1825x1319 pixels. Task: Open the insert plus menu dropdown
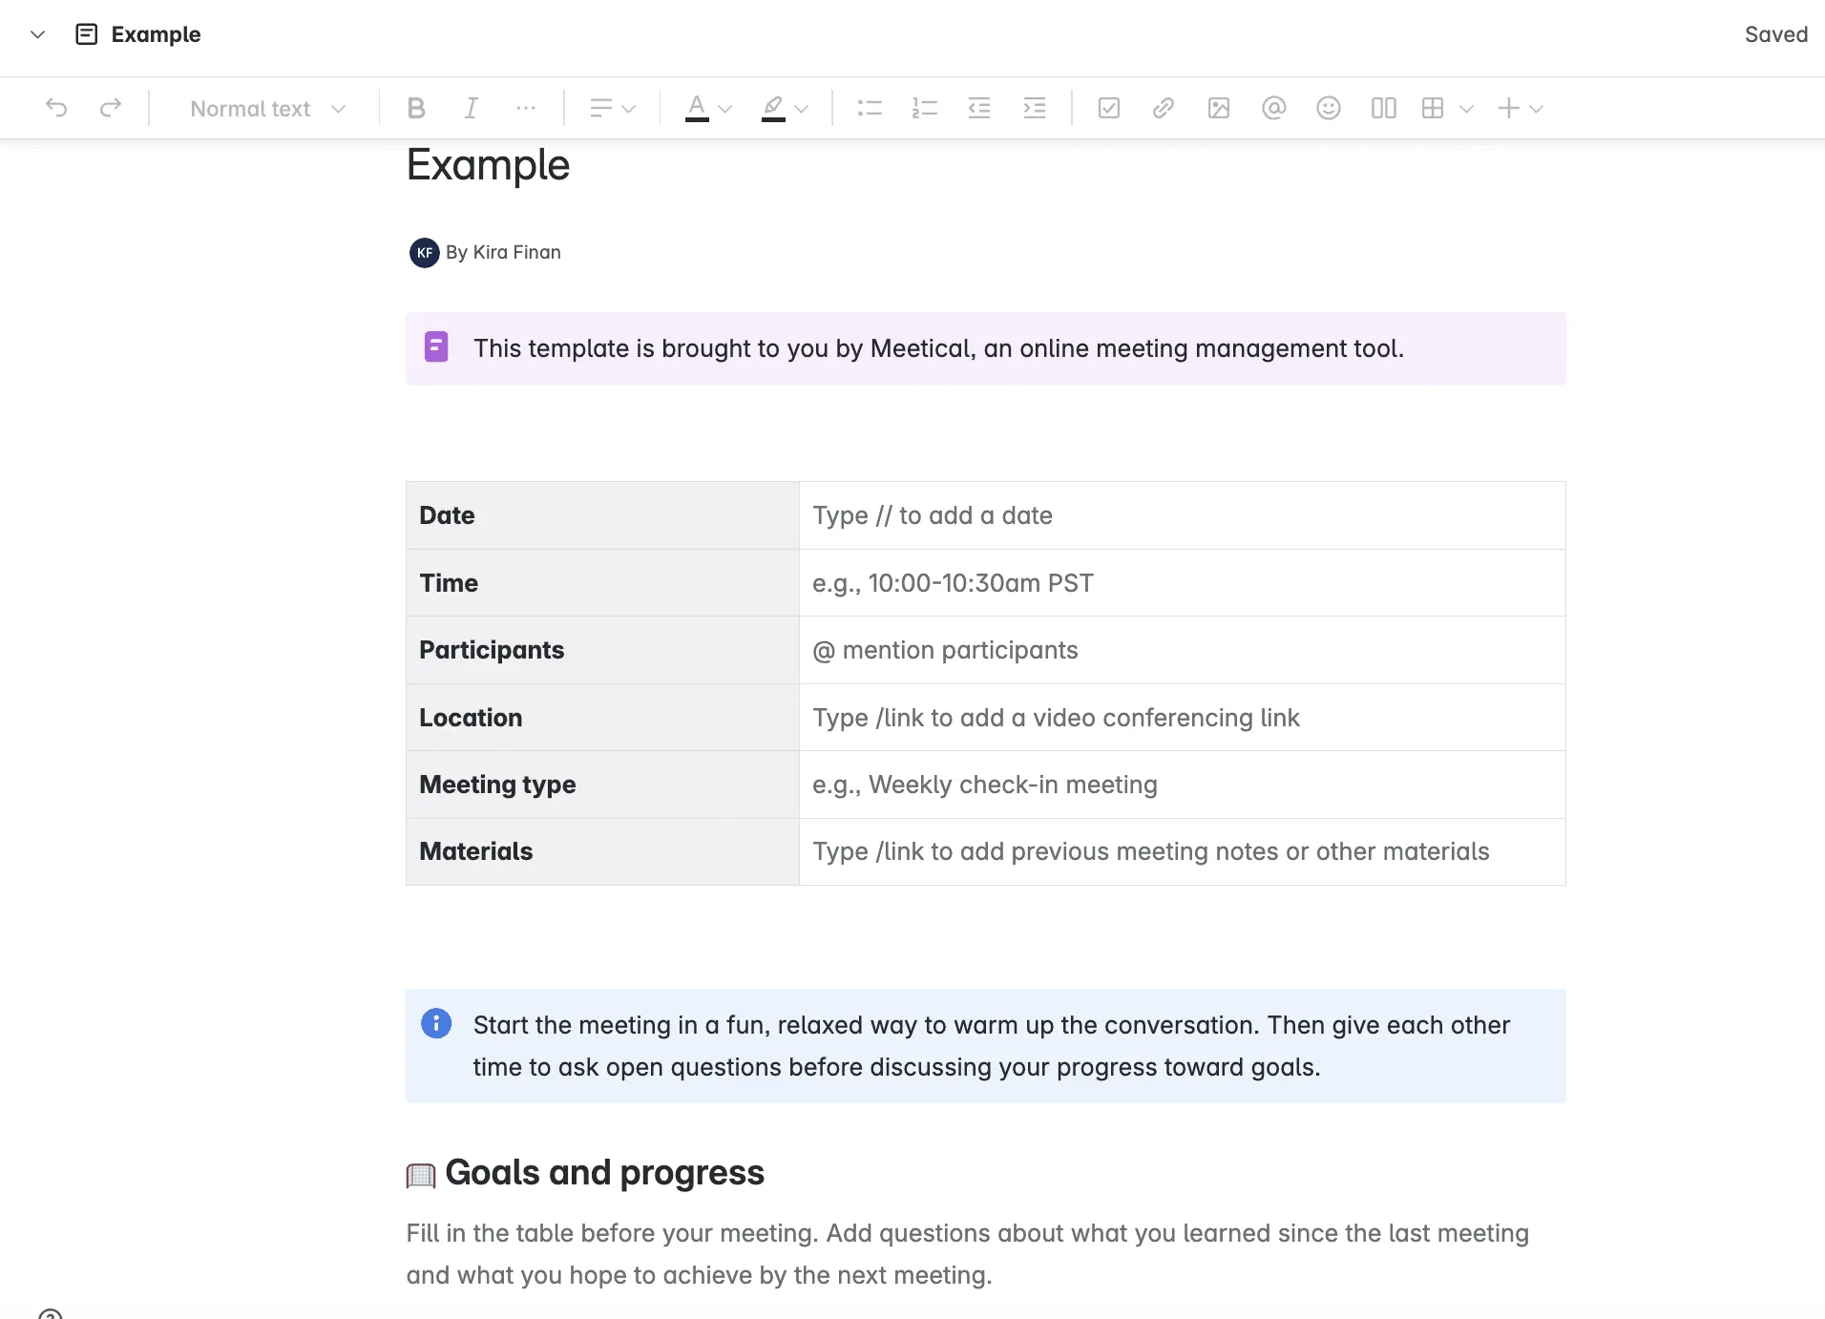[1521, 108]
